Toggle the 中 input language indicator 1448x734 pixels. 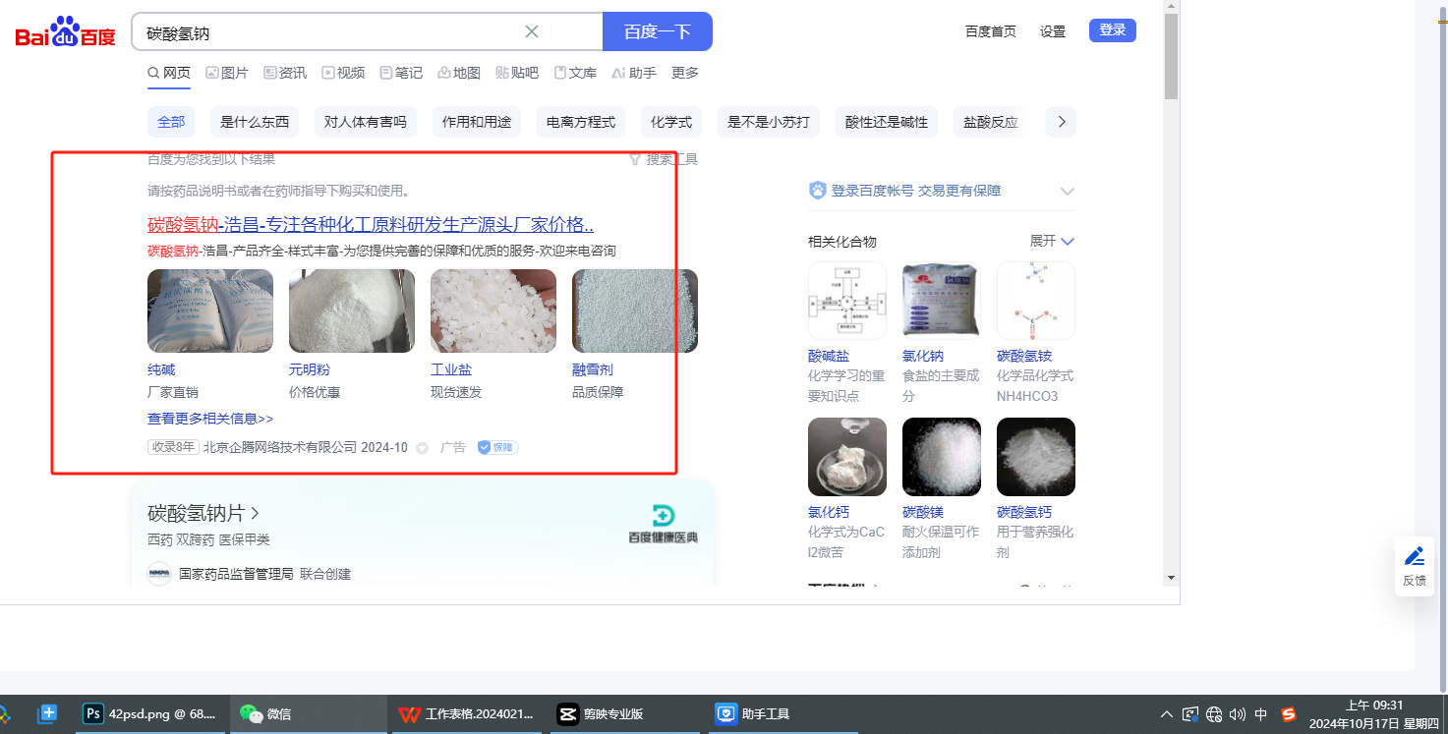(x=1261, y=714)
